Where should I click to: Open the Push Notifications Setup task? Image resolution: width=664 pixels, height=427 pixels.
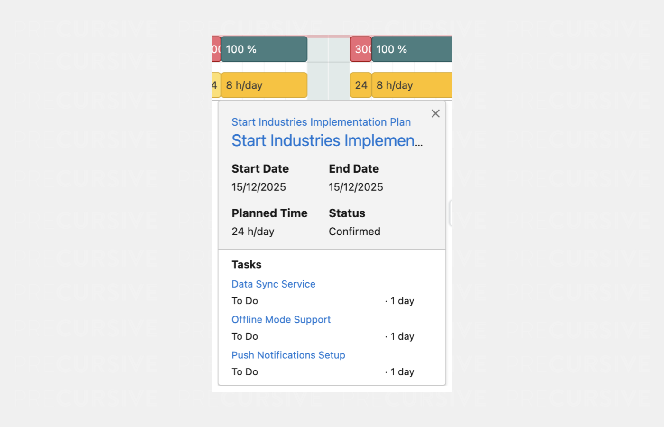point(288,355)
